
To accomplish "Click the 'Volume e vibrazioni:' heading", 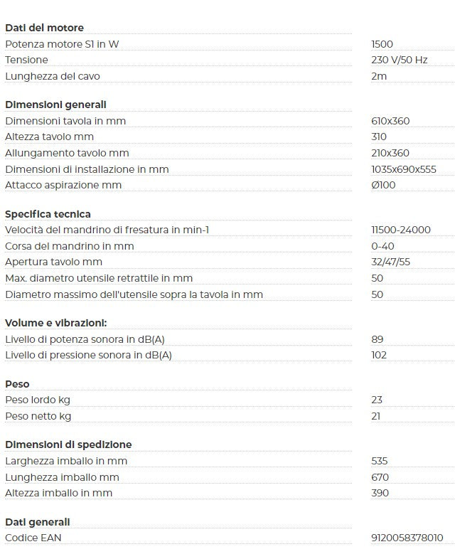I will tap(56, 323).
